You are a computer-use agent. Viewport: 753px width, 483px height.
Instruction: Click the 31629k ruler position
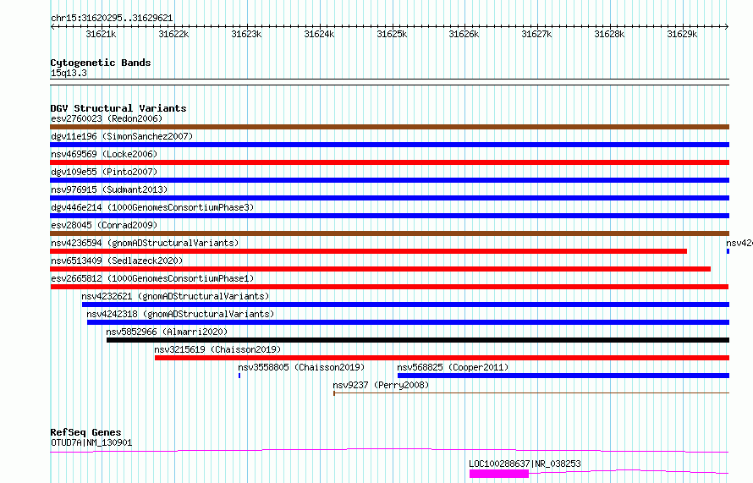click(682, 34)
